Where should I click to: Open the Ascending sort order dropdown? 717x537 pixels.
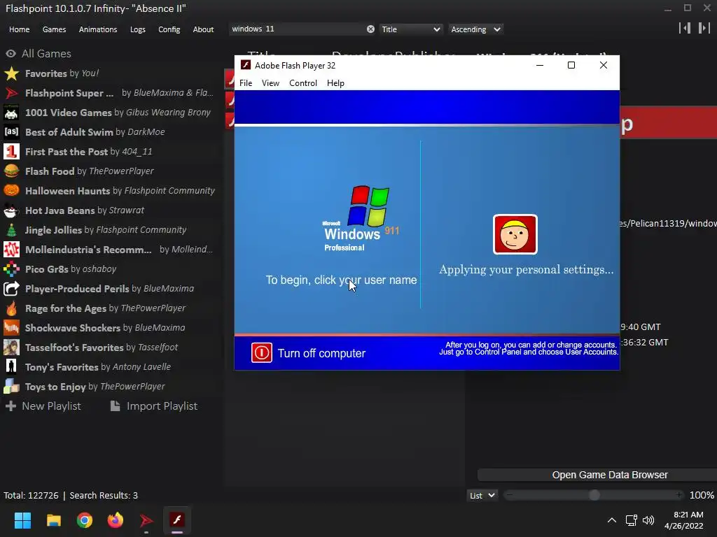(x=475, y=29)
